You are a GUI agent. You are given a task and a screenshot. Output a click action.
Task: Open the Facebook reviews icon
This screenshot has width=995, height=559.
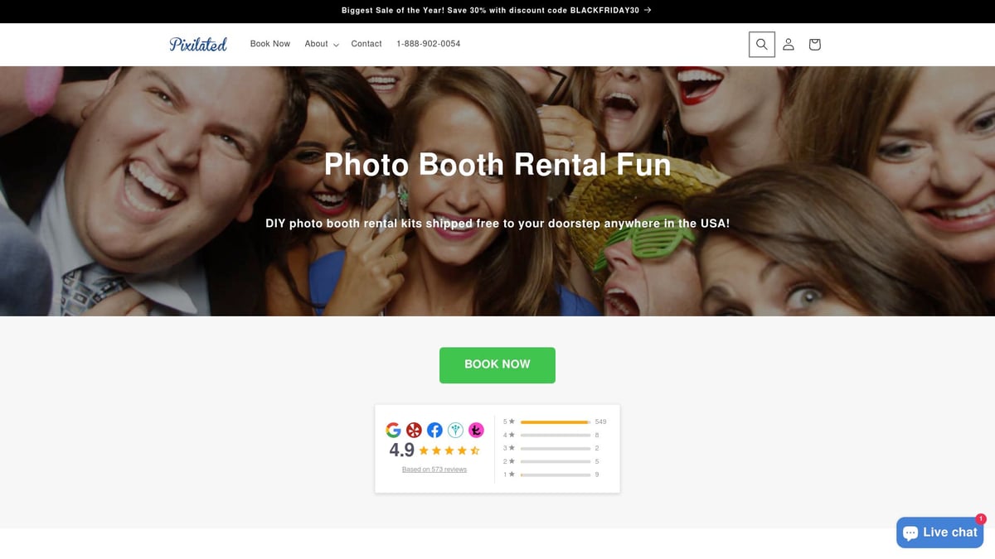point(434,430)
